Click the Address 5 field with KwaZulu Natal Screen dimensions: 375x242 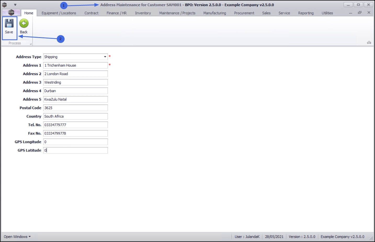point(76,99)
